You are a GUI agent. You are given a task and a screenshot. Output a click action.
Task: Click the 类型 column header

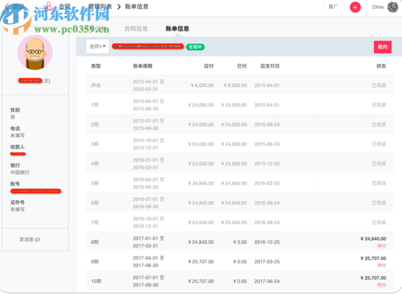point(96,66)
